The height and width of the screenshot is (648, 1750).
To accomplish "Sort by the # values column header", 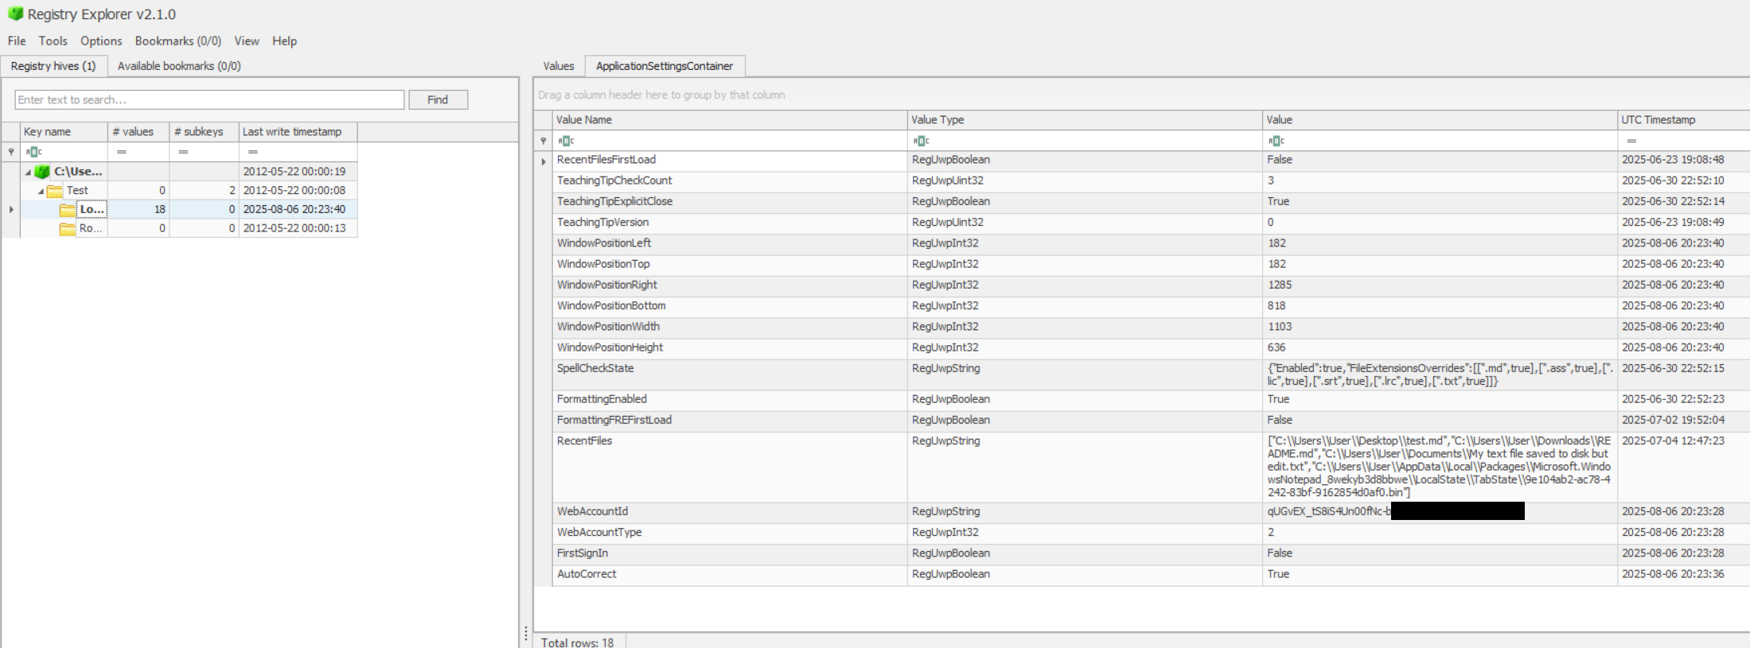I will (x=138, y=132).
